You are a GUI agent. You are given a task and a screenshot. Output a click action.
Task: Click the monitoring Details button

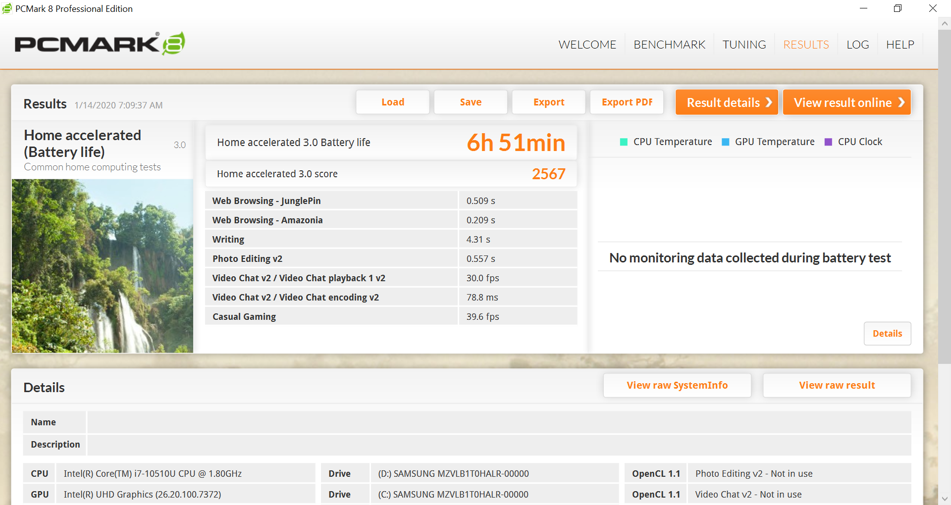click(887, 334)
